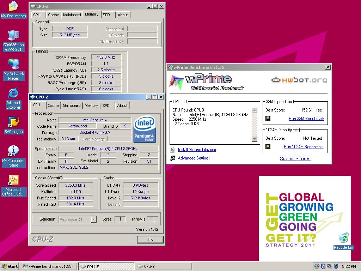
Task: Click the front CPU-Z window title bar icon
Action: coord(33,97)
